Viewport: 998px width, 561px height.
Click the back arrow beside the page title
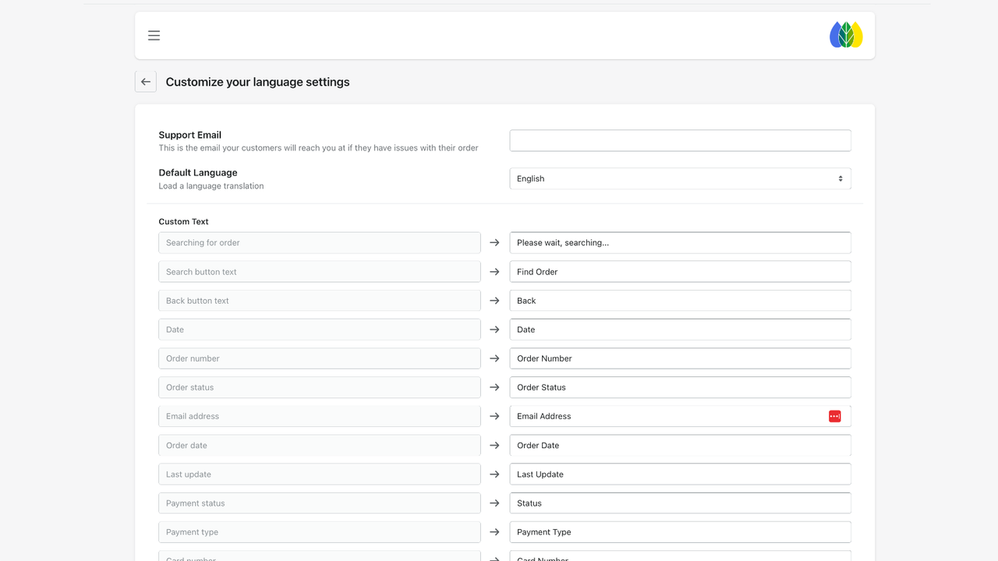pos(145,81)
